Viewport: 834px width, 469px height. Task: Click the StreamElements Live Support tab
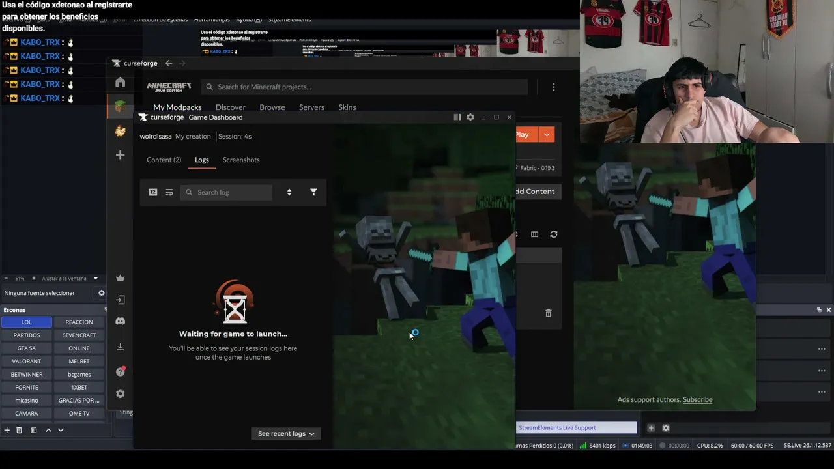click(x=577, y=428)
